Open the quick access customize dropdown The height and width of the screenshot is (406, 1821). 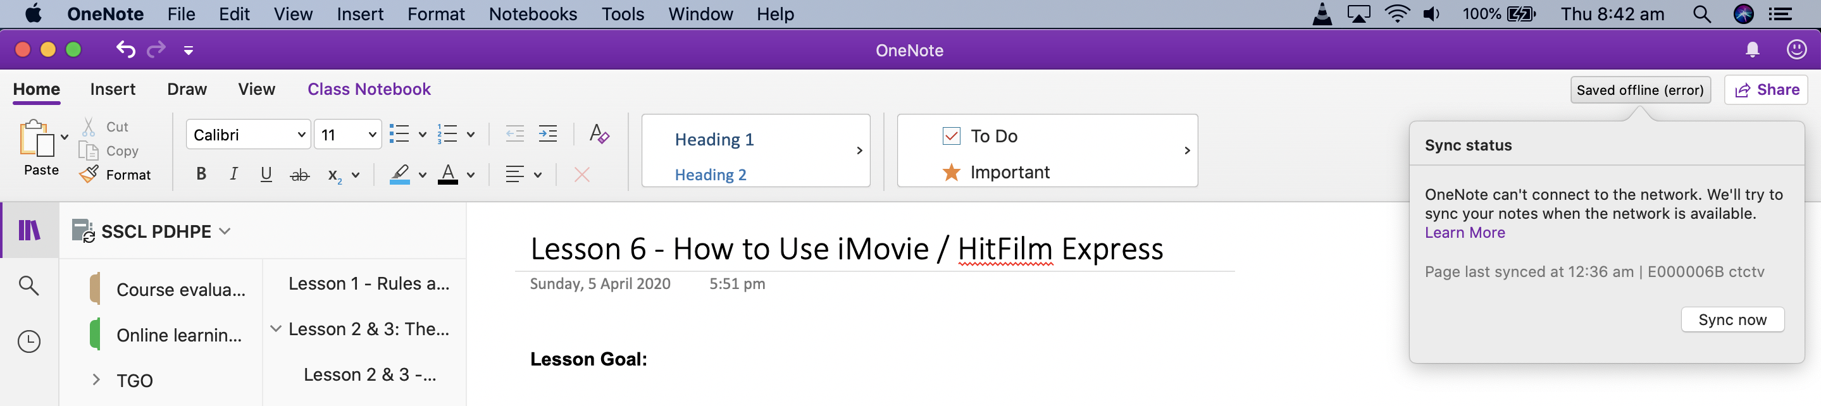[x=189, y=50]
